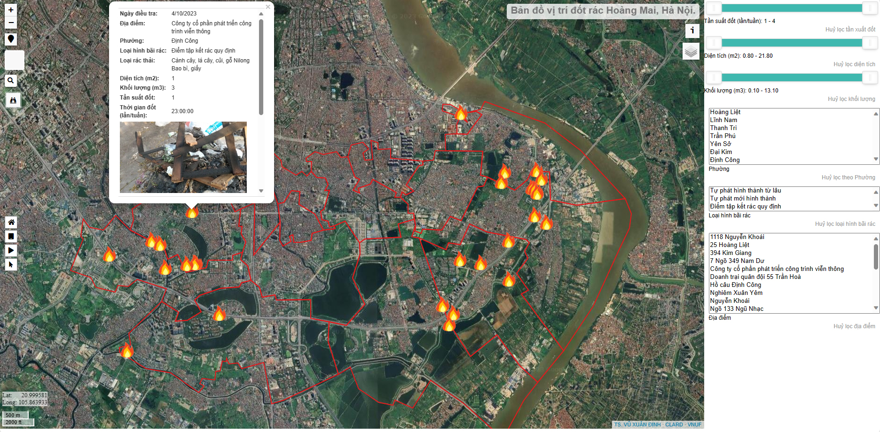Click 'Huỷ lọc theo Phường' link
This screenshot has width=880, height=432.
click(x=848, y=177)
